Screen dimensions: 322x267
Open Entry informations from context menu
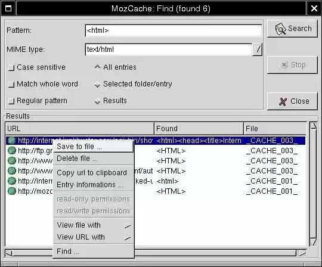click(94, 185)
